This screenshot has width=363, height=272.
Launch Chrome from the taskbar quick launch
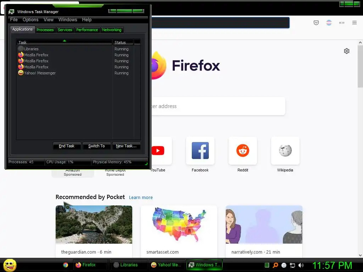tap(66, 265)
